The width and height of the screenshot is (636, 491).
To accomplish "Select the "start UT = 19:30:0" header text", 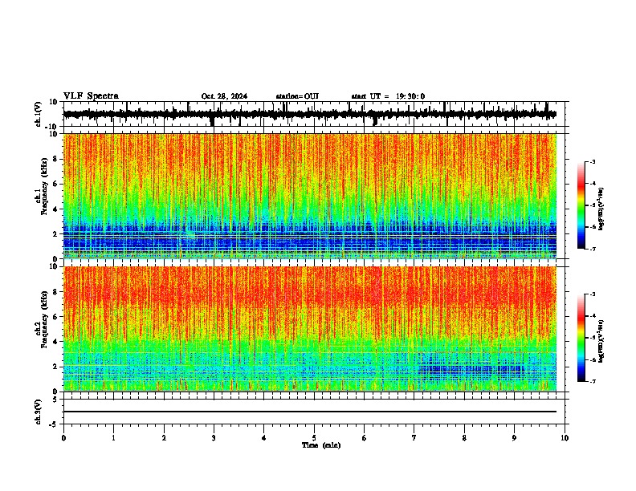I will pyautogui.click(x=388, y=96).
